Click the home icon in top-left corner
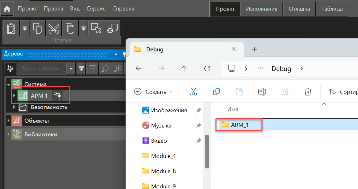358x189 pixels. click(x=7, y=9)
